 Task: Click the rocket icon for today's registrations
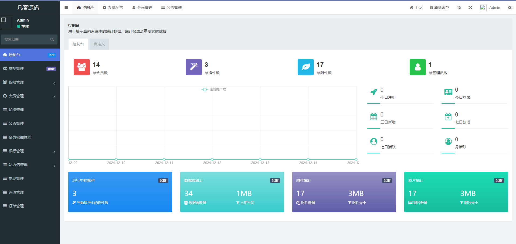pyautogui.click(x=374, y=92)
